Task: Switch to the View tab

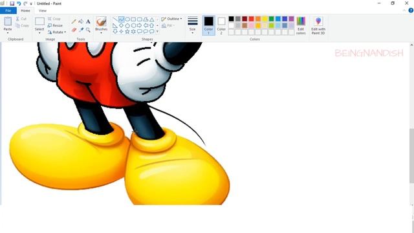Action: point(43,10)
